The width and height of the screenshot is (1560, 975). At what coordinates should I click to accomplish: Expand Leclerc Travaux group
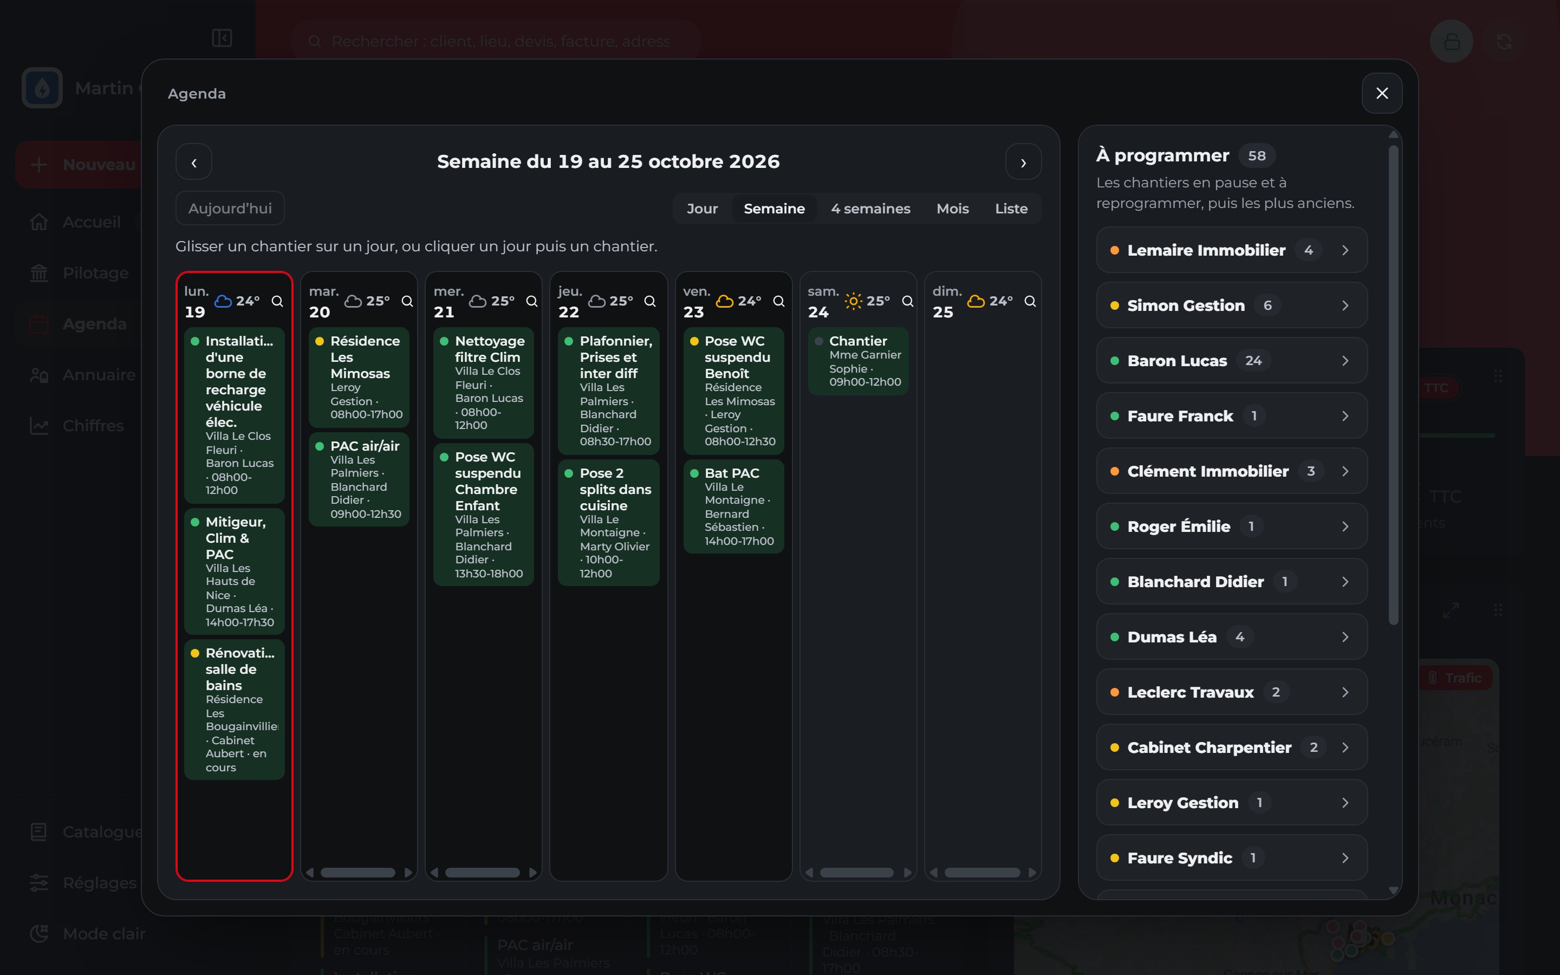point(1232,693)
